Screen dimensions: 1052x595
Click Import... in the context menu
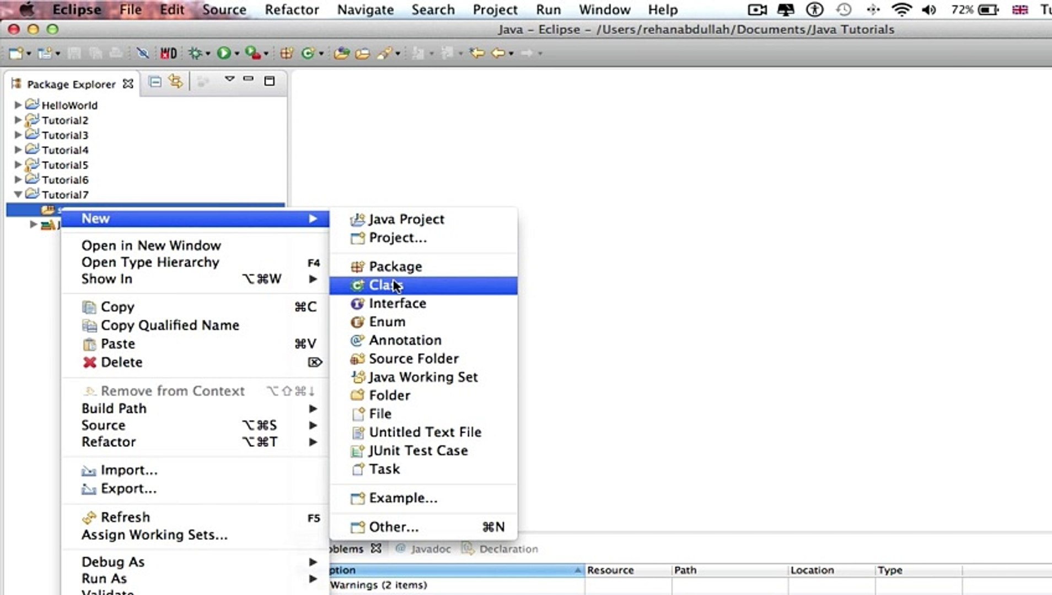tap(195, 470)
